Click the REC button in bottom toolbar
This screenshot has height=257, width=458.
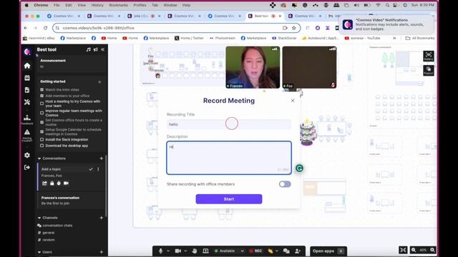point(255,251)
